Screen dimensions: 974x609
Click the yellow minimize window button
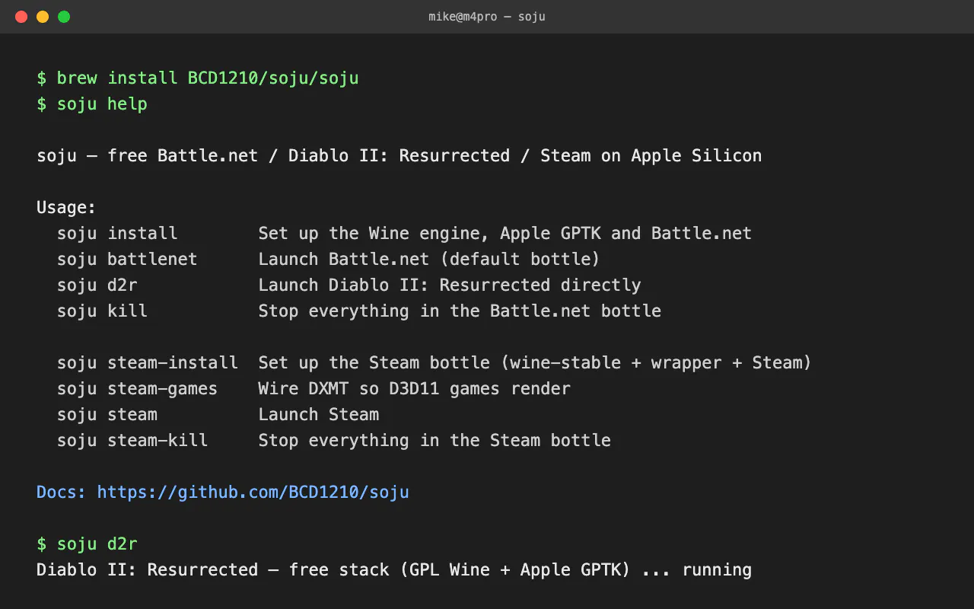43,17
